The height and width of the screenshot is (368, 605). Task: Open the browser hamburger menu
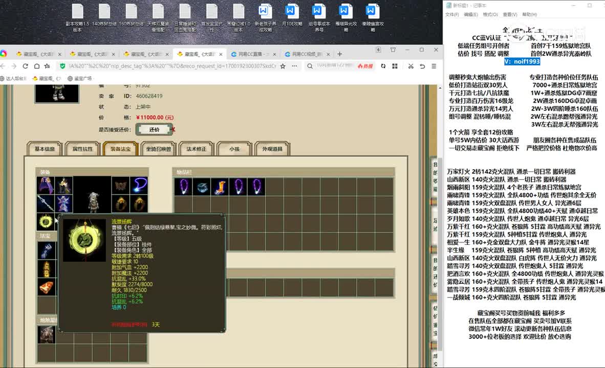click(x=434, y=66)
